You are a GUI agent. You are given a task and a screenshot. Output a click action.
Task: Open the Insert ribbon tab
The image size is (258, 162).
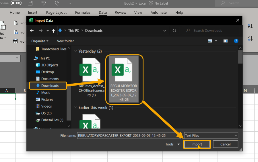pos(33,13)
